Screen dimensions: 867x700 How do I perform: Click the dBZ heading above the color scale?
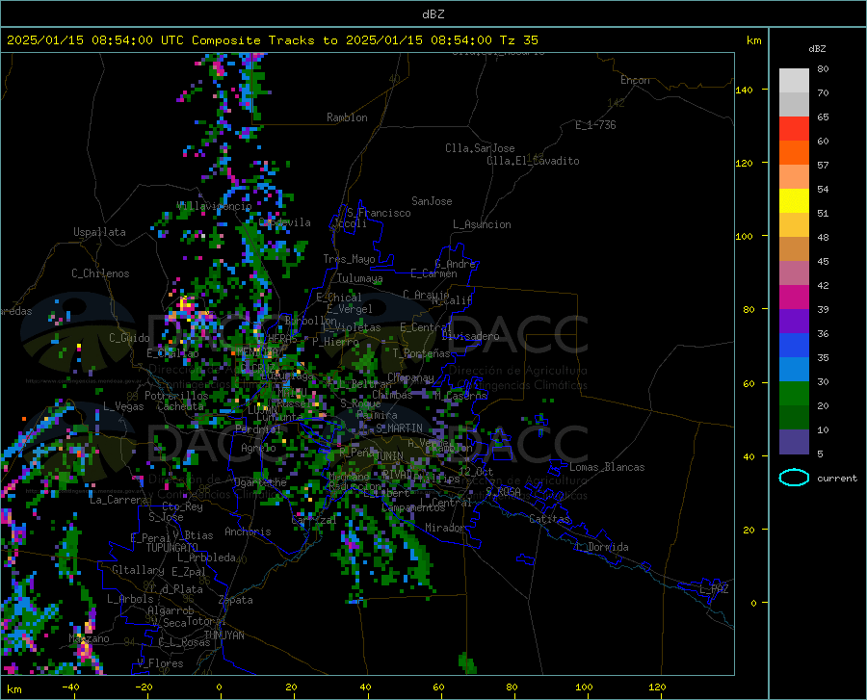817,48
